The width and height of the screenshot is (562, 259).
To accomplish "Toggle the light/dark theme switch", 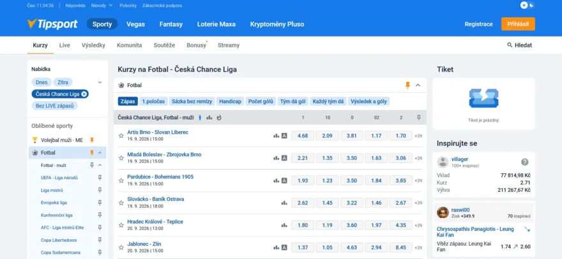I will click(528, 5).
